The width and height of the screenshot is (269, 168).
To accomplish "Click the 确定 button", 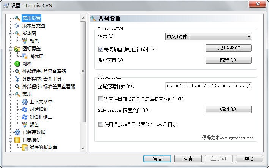I will click(x=157, y=158).
